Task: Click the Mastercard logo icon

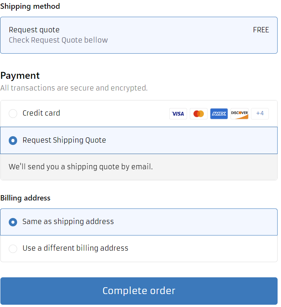Action: click(198, 114)
